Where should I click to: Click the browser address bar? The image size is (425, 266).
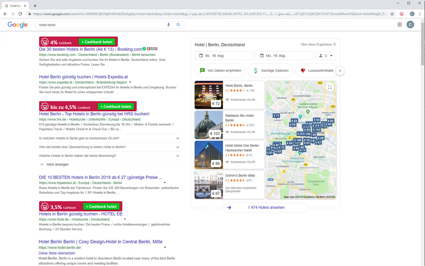tap(209, 14)
